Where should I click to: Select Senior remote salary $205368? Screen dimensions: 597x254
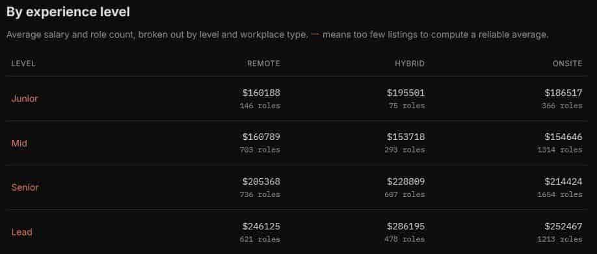261,181
